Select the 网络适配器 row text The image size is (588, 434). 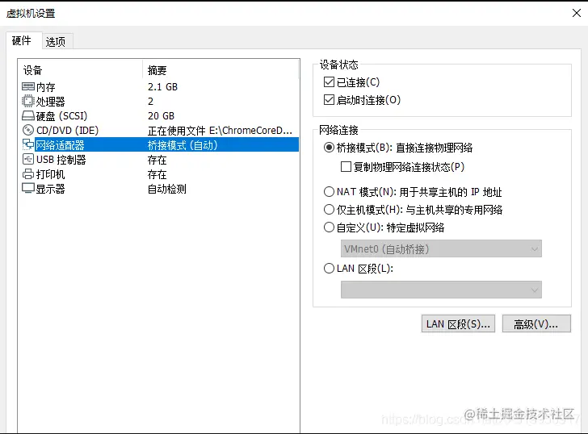[x=60, y=145]
